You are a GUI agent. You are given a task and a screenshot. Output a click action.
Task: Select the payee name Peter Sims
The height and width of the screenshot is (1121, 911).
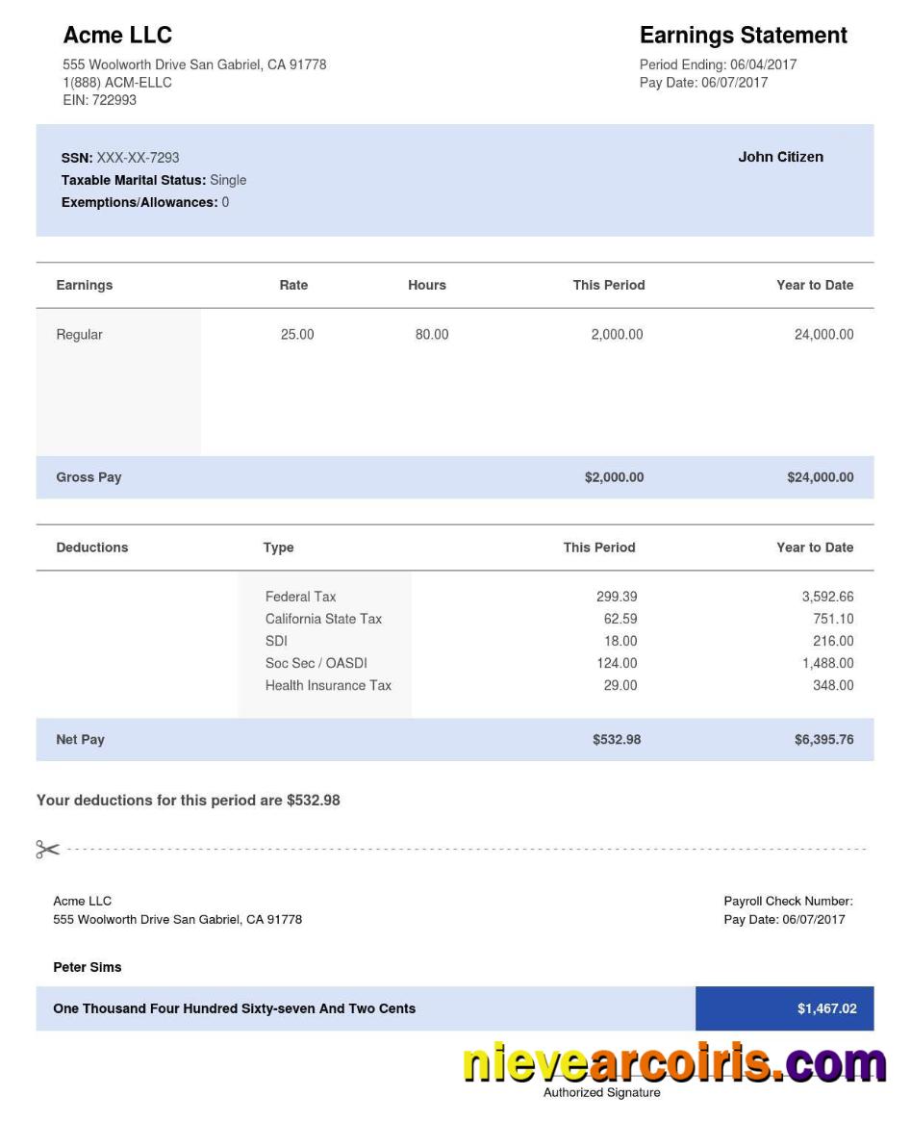click(x=87, y=967)
